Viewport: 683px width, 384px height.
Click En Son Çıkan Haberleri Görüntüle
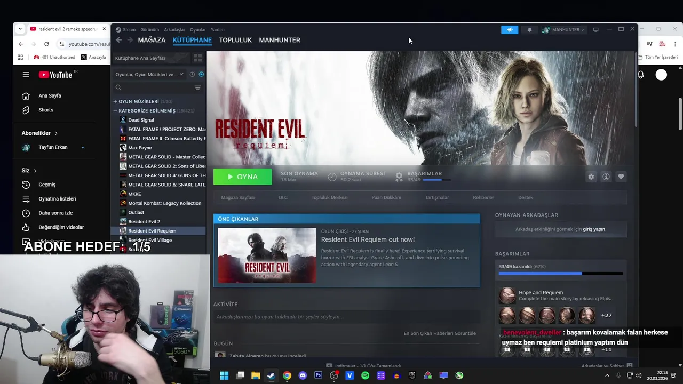tap(440, 333)
